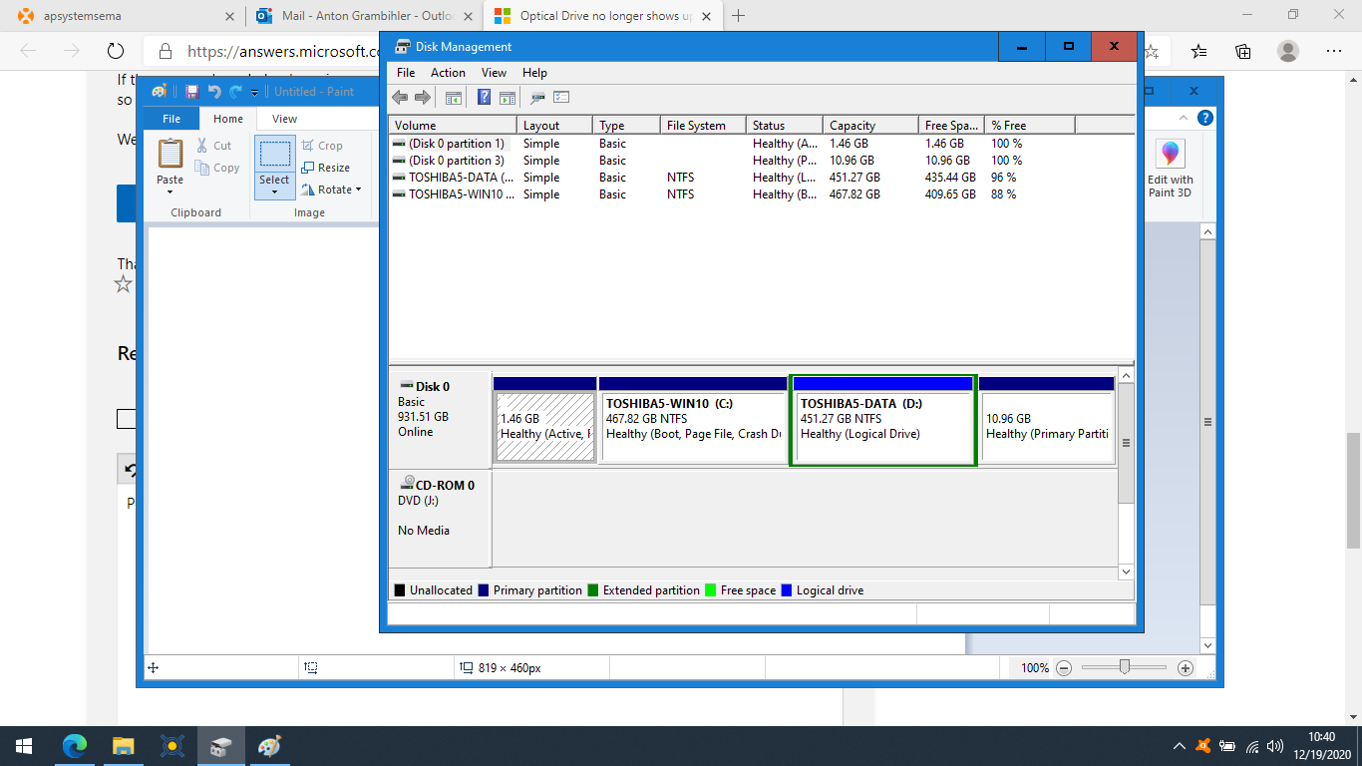
Task: Click the Save icon in Paint title bar
Action: click(x=191, y=92)
